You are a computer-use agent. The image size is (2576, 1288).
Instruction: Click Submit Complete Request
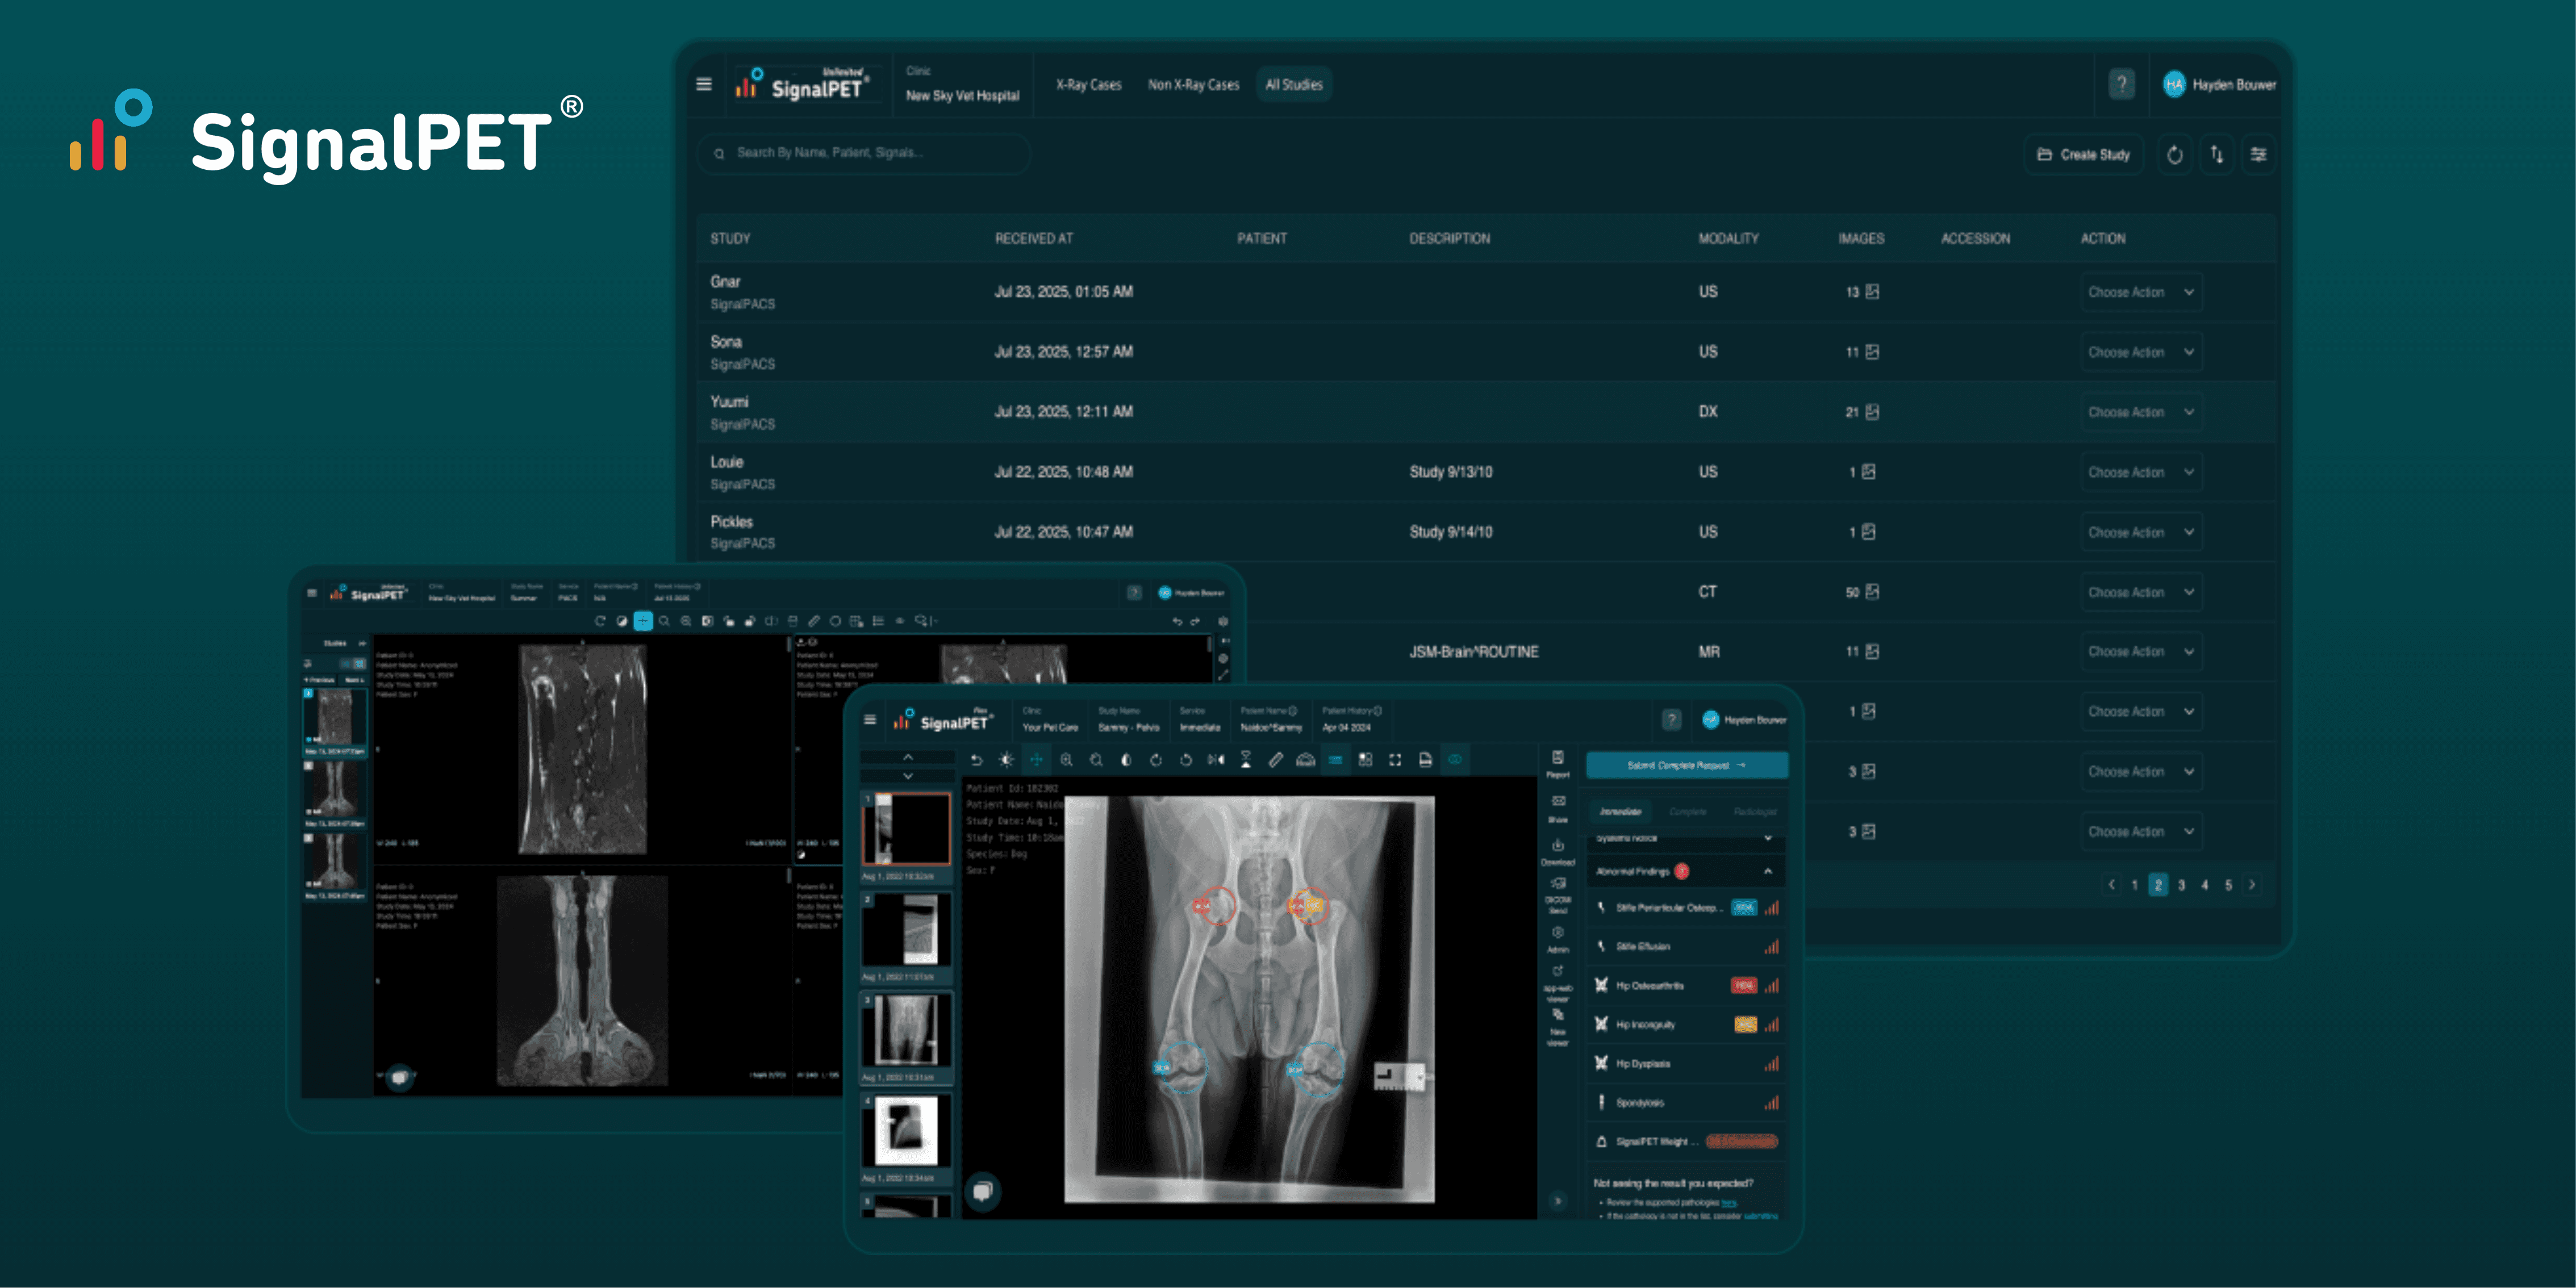pyautogui.click(x=1687, y=765)
